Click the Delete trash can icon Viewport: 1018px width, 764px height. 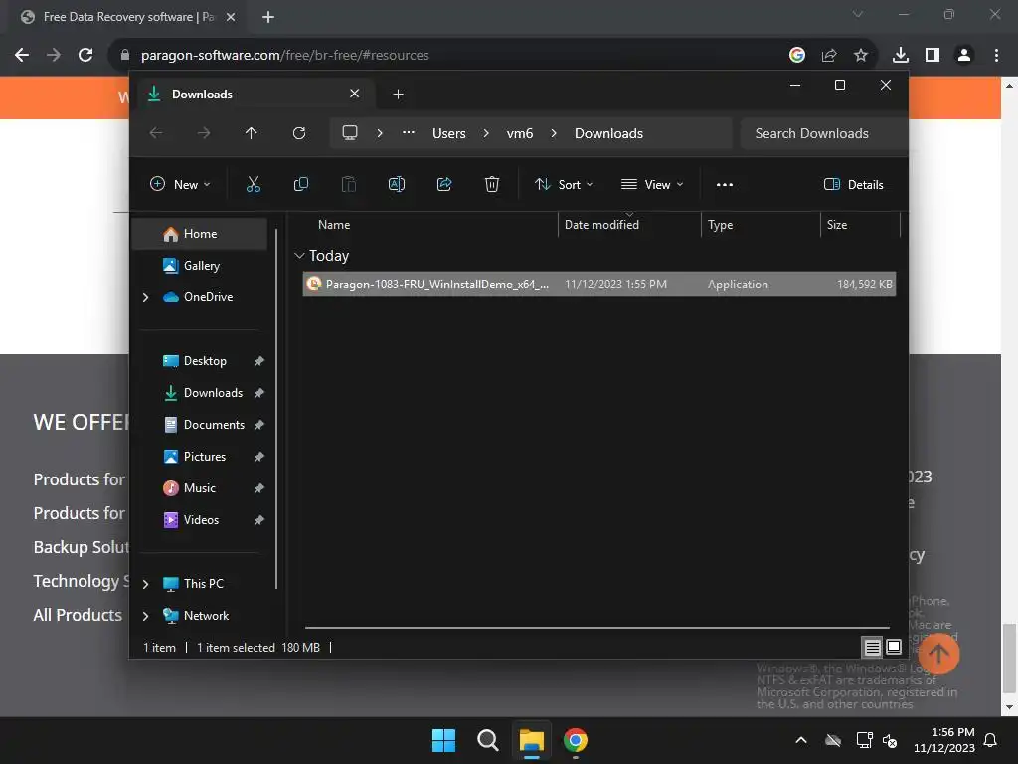coord(492,184)
